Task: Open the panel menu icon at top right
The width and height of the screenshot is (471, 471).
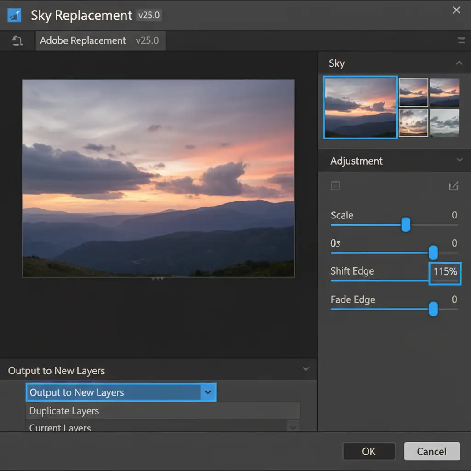Action: (461, 41)
